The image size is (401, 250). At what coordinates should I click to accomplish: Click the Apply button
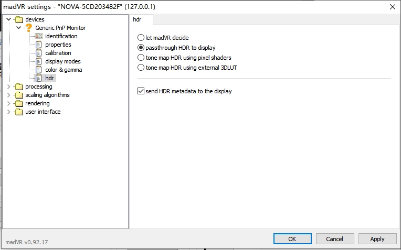377,239
